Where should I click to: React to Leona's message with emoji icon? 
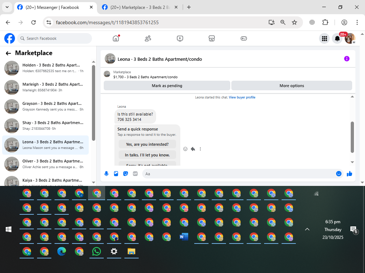[185, 149]
